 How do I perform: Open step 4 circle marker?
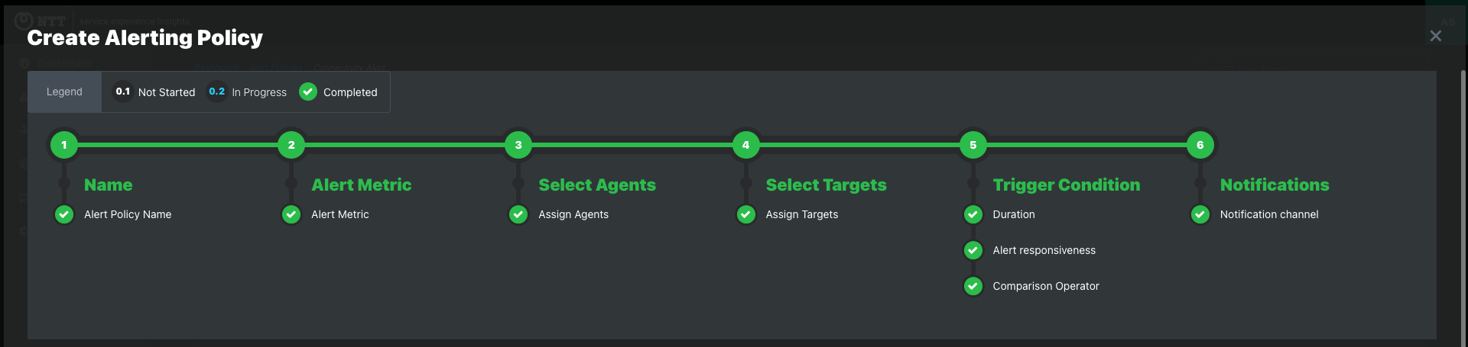coord(745,145)
